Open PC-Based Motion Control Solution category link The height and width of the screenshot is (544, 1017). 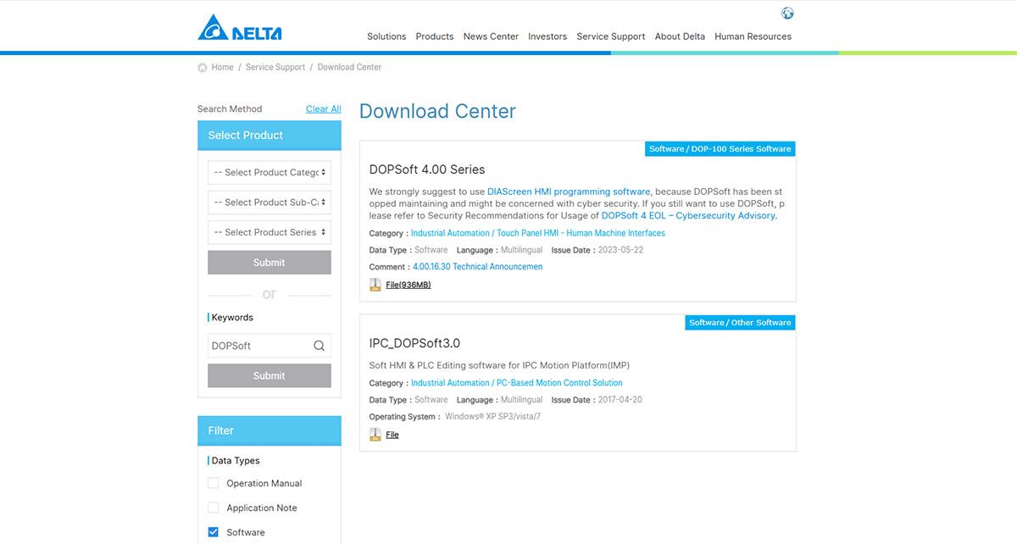point(517,383)
